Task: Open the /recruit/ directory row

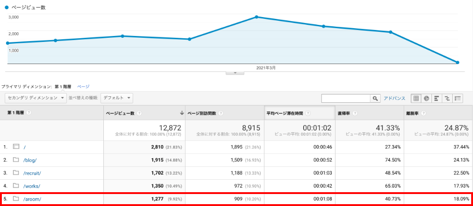Action: [x=32, y=173]
